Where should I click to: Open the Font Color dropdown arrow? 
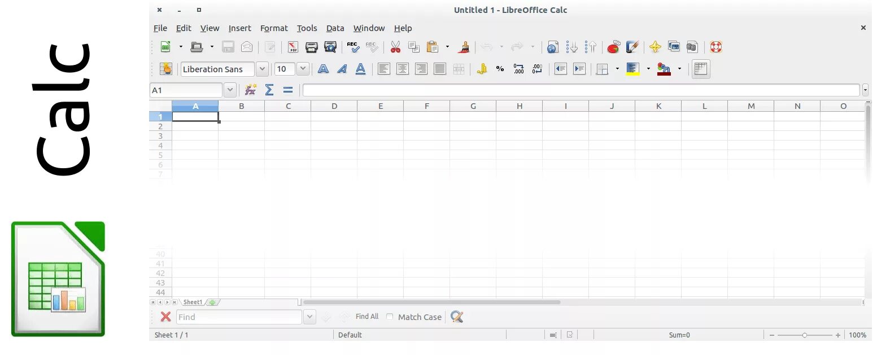(679, 69)
